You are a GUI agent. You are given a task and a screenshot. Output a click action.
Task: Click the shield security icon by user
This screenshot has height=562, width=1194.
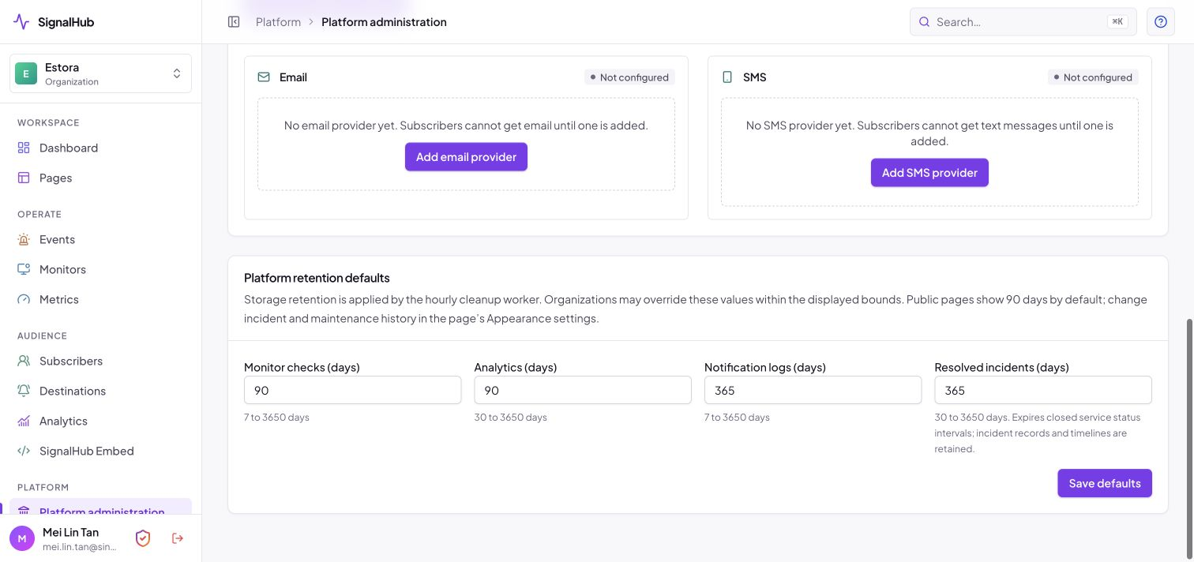click(143, 538)
